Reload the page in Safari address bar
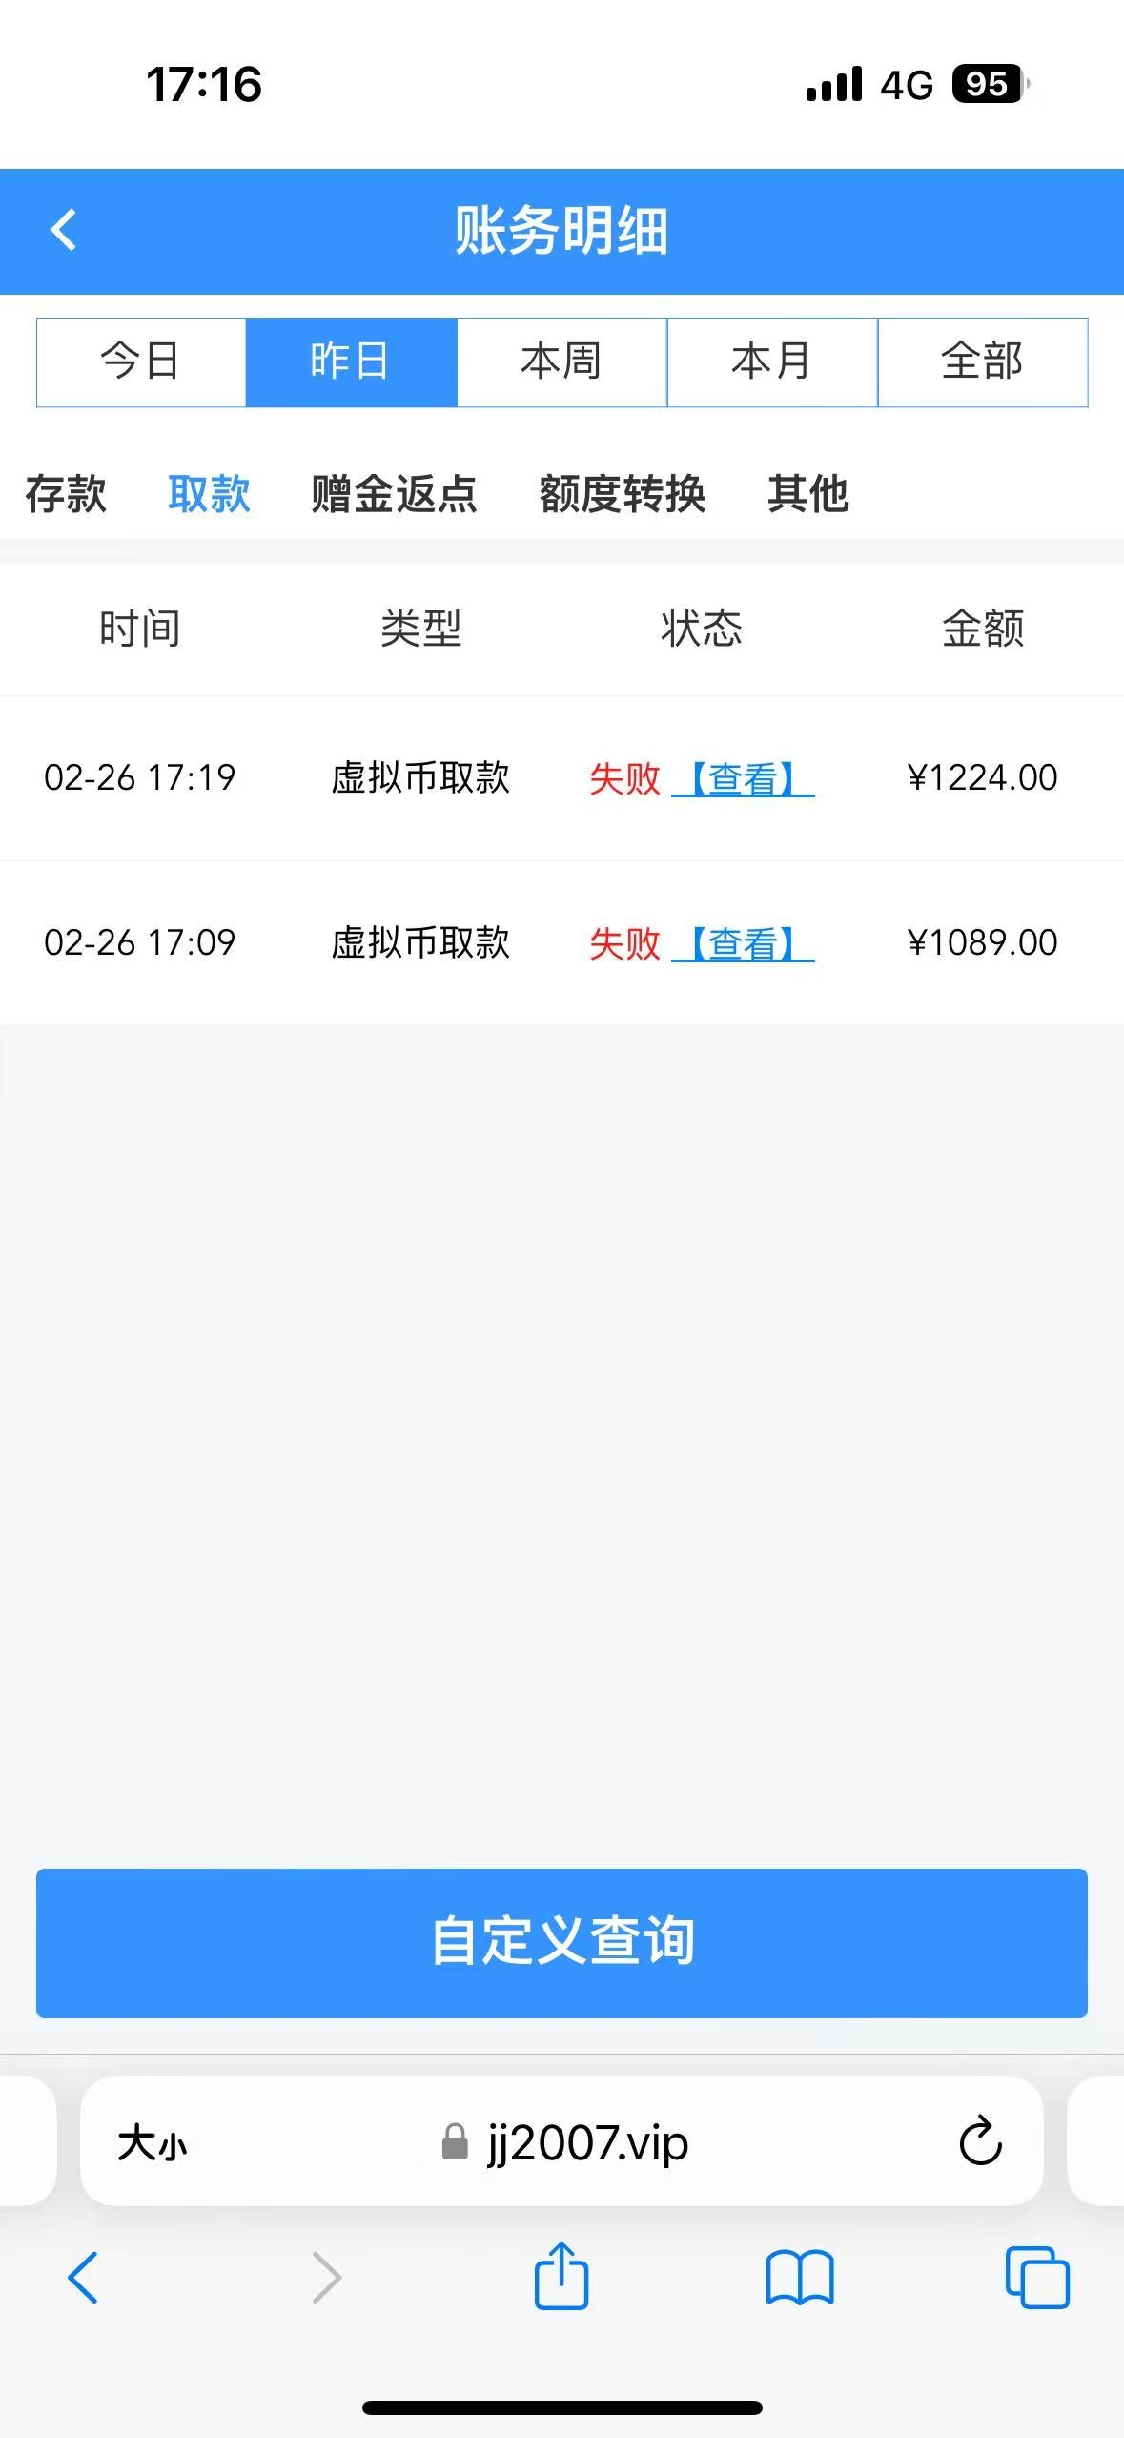This screenshot has height=2438, width=1124. [x=980, y=2142]
